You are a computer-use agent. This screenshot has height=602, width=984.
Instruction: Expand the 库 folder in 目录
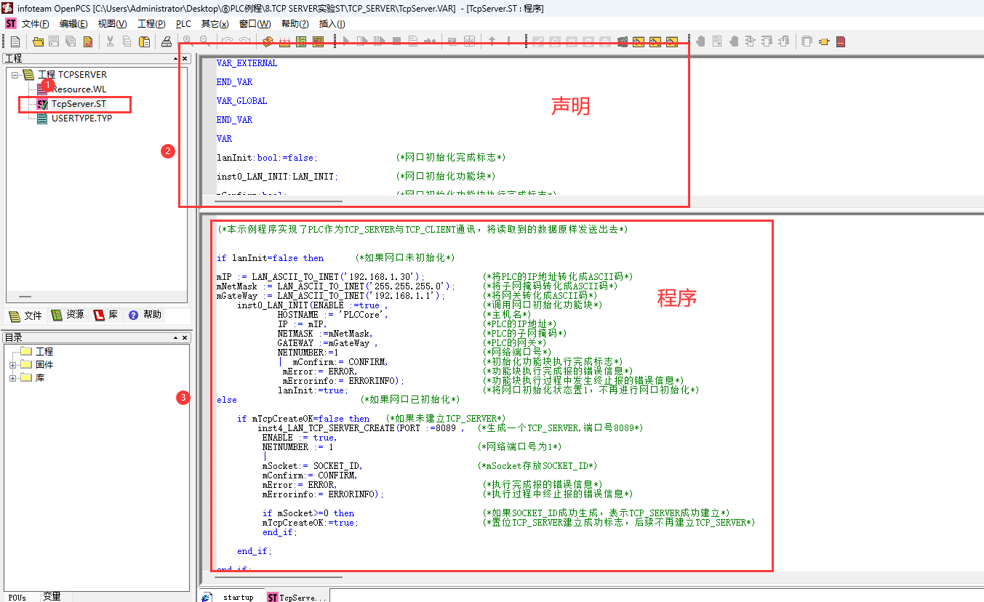point(13,377)
